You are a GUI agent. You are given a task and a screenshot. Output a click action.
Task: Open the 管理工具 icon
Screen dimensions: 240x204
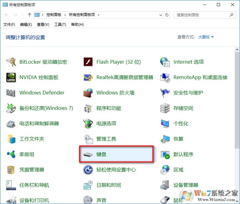click(88, 139)
